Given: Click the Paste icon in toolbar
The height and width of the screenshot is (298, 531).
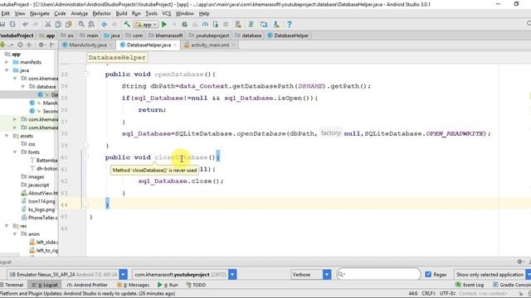Looking at the screenshot, I should (69, 24).
